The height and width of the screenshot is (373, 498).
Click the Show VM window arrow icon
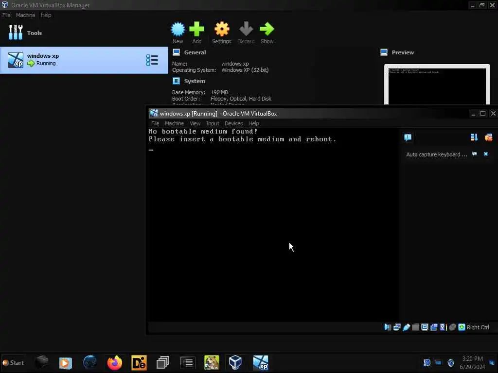(267, 29)
